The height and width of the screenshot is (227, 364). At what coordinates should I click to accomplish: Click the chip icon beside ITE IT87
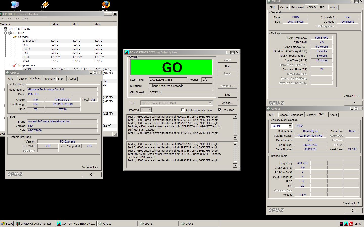click(x=10, y=33)
